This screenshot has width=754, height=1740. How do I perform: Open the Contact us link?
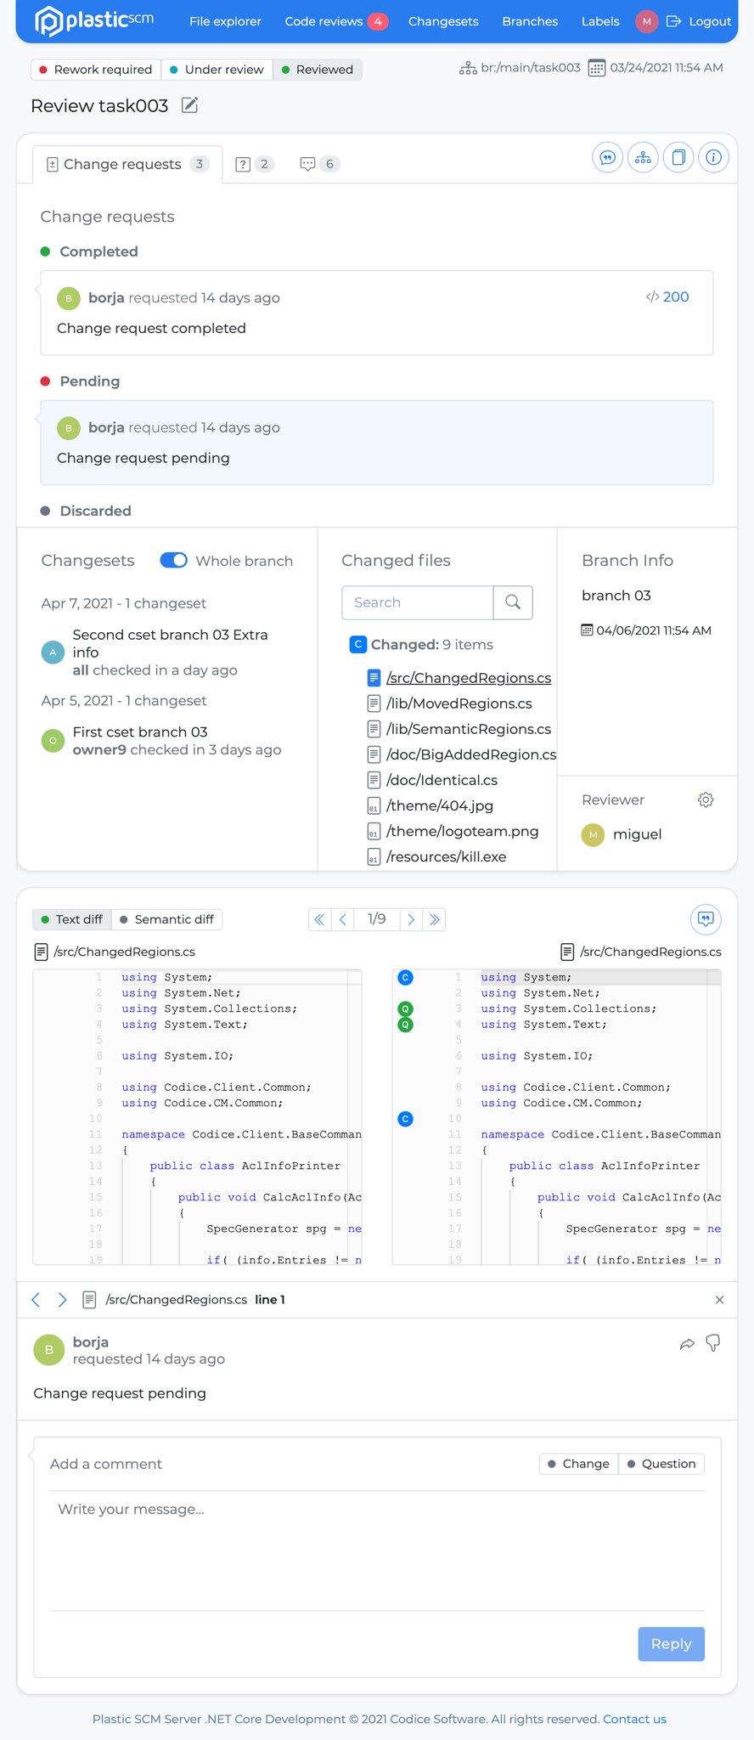coord(634,1719)
